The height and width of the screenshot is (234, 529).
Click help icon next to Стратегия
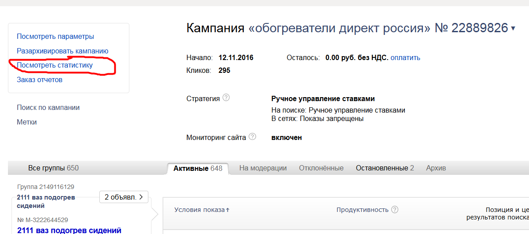tap(226, 98)
